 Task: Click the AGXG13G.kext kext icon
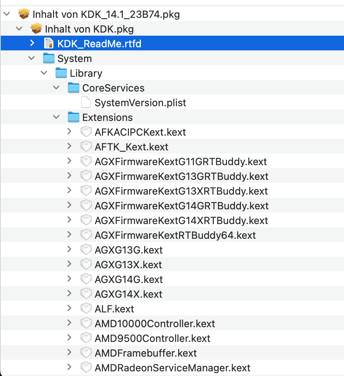(x=86, y=250)
